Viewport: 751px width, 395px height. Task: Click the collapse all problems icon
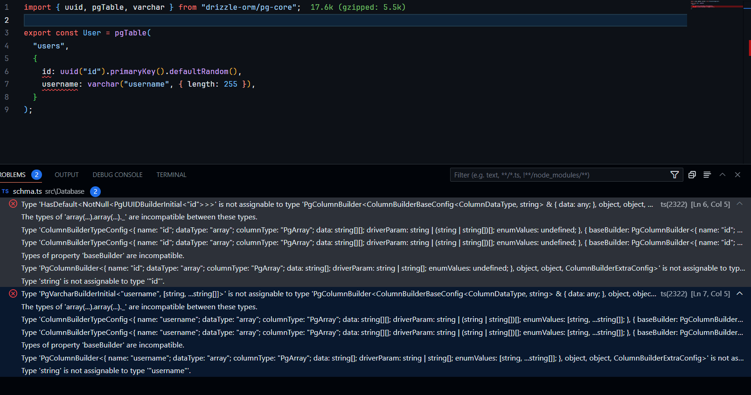(x=692, y=175)
